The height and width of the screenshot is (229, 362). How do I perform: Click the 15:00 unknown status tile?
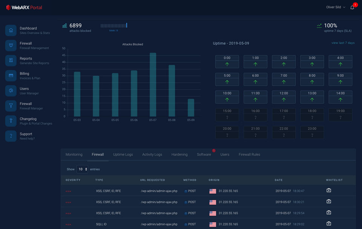(227, 114)
